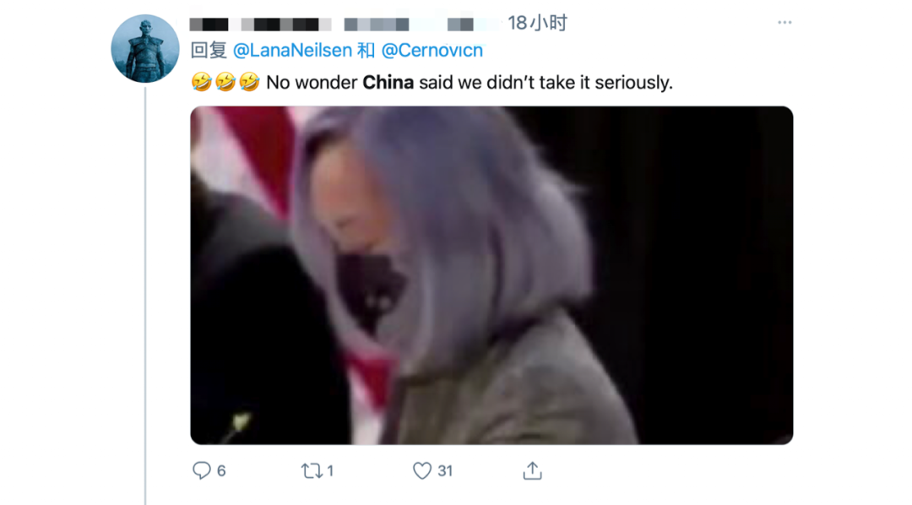Click the tweet text starting with No wonder
The height and width of the screenshot is (505, 912).
tap(470, 83)
